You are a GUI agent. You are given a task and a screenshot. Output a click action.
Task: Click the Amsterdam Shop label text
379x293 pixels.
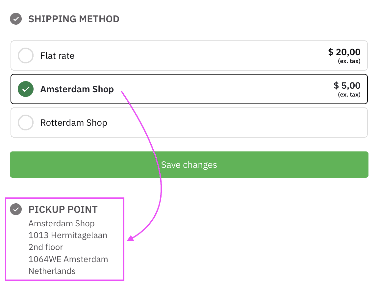pyautogui.click(x=77, y=89)
